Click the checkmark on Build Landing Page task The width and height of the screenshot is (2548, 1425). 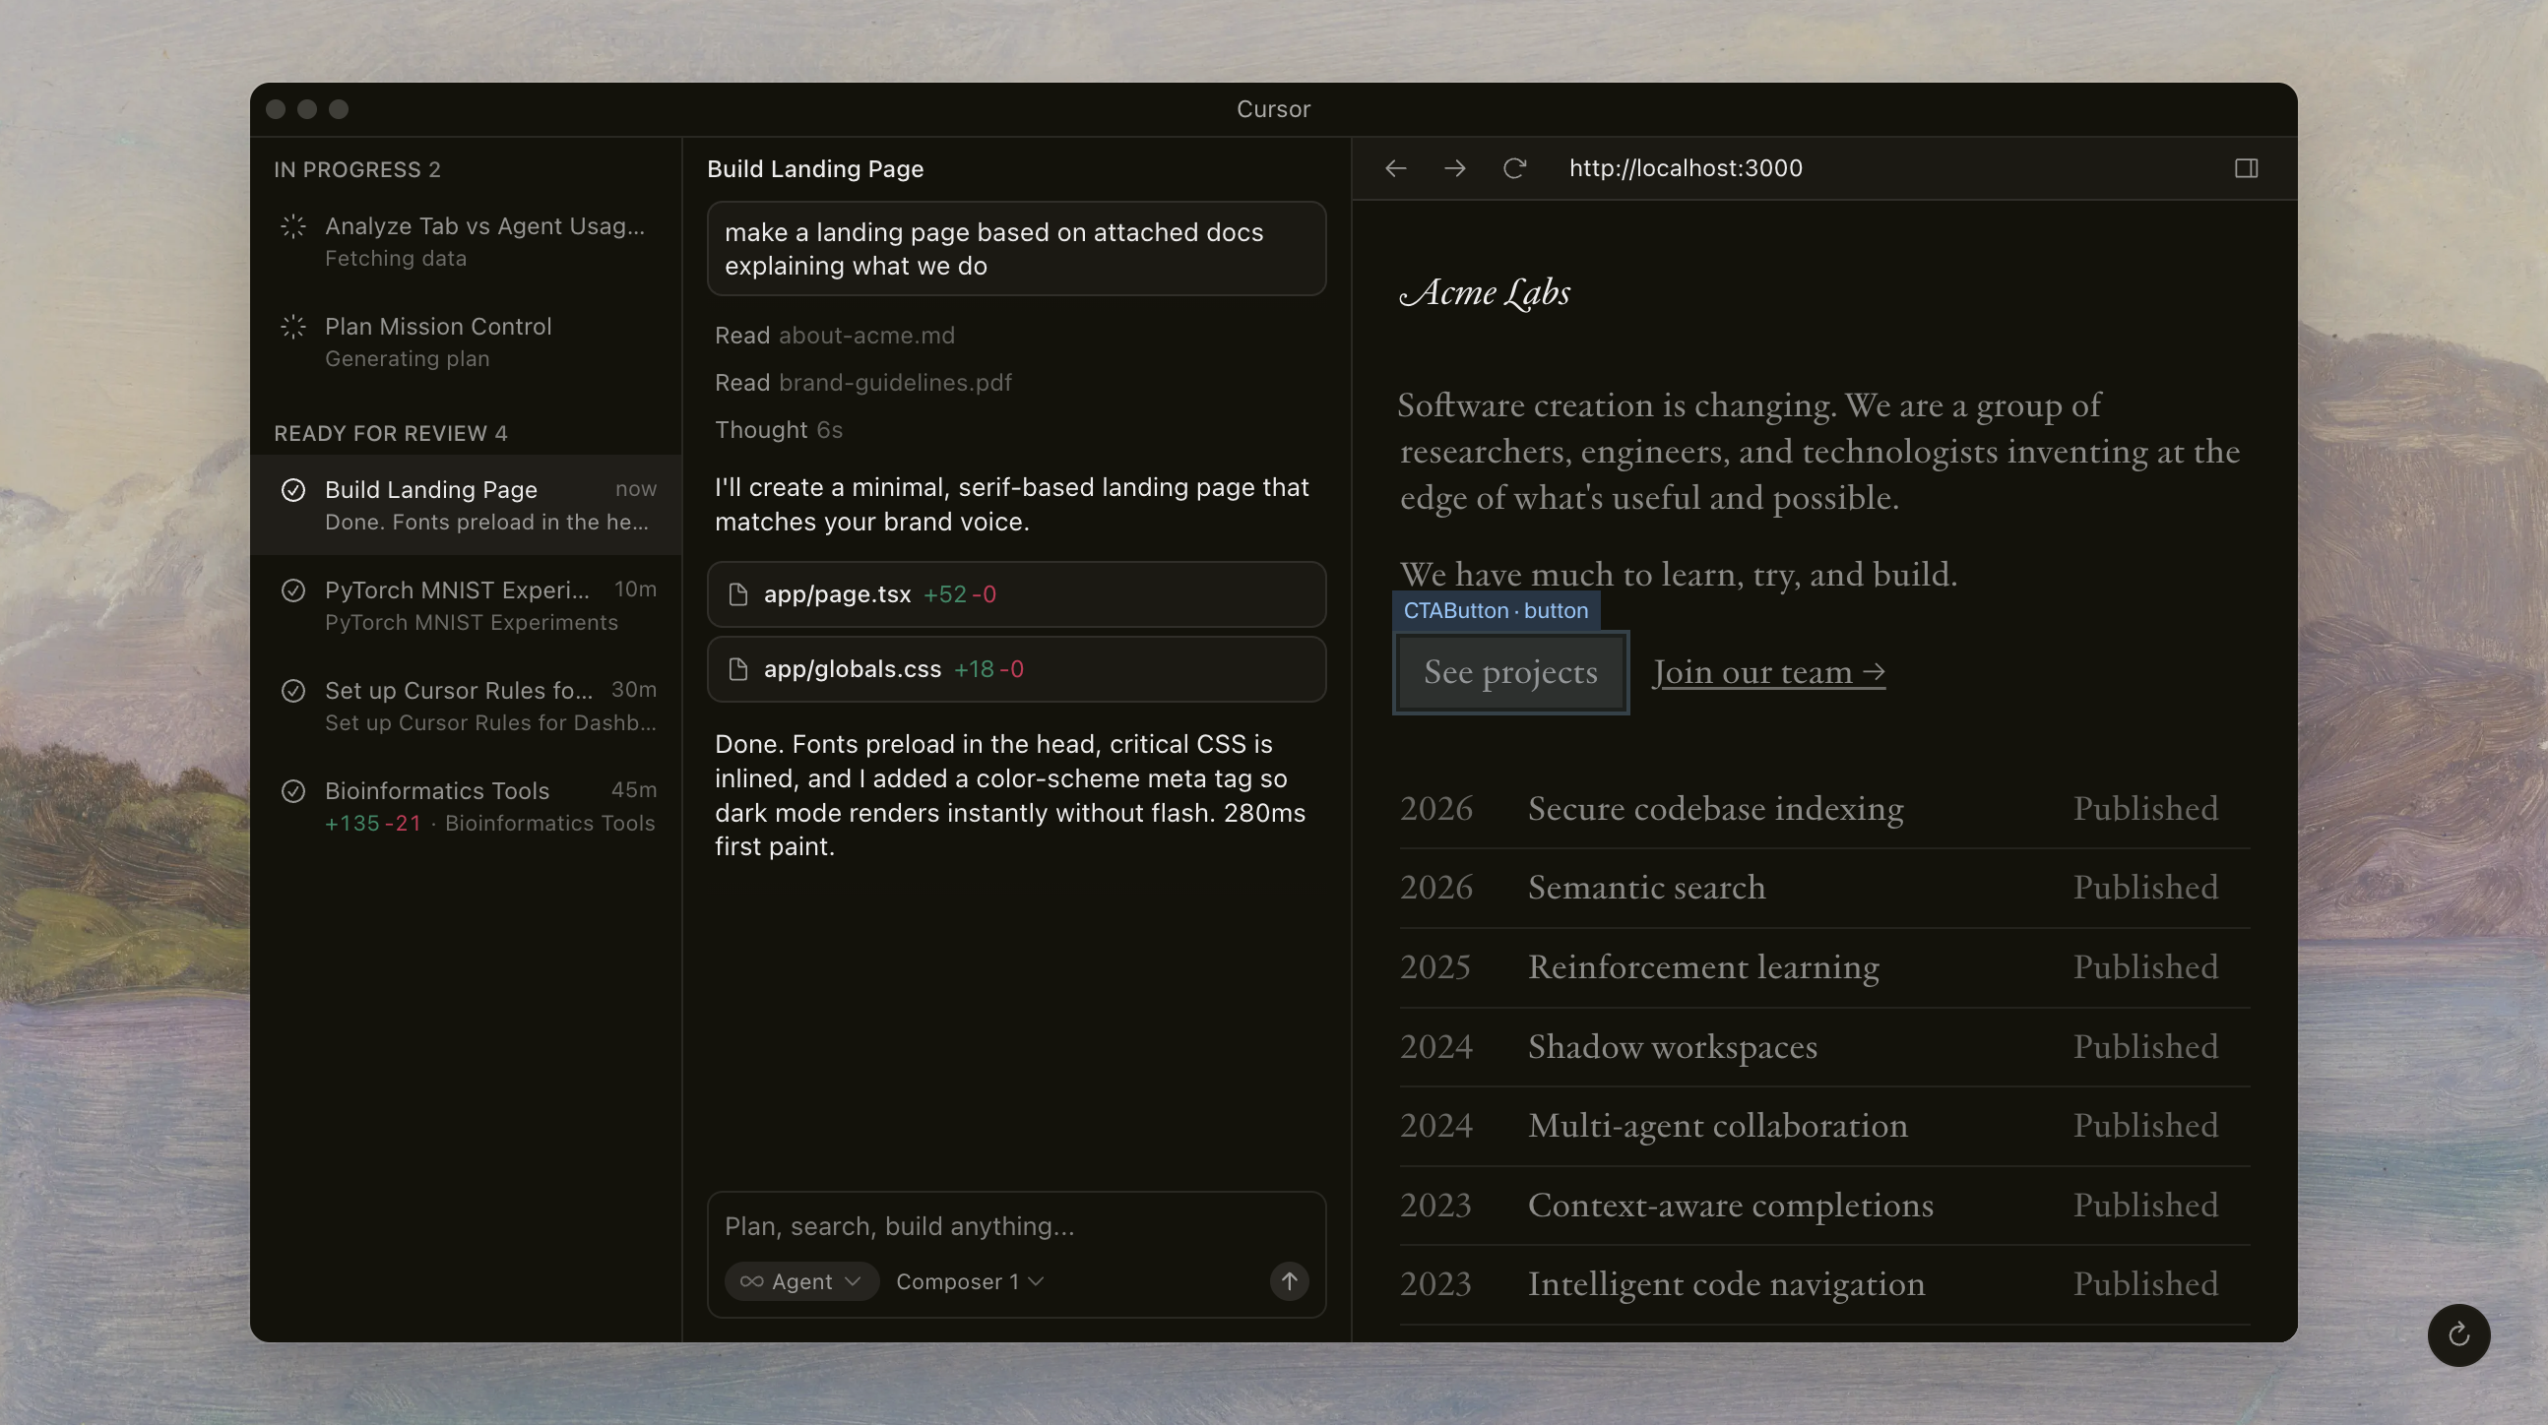tap(293, 488)
